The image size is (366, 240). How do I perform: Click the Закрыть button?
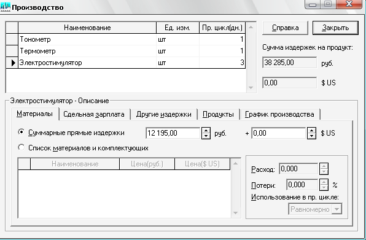pos(335,28)
